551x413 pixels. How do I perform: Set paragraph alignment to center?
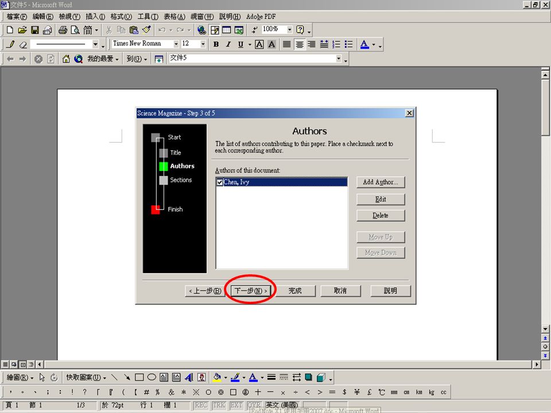tap(300, 45)
